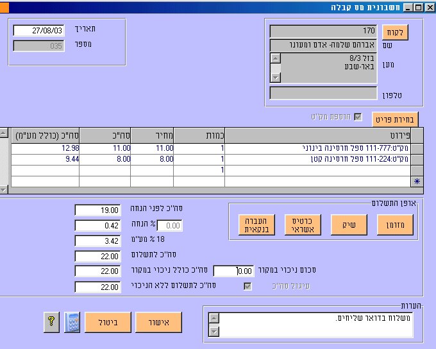
Task: Click the סה"כ (כולל מע"מ) column header
Action: (x=46, y=135)
